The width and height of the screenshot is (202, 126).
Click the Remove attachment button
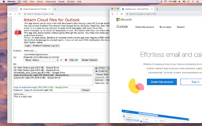(99, 80)
